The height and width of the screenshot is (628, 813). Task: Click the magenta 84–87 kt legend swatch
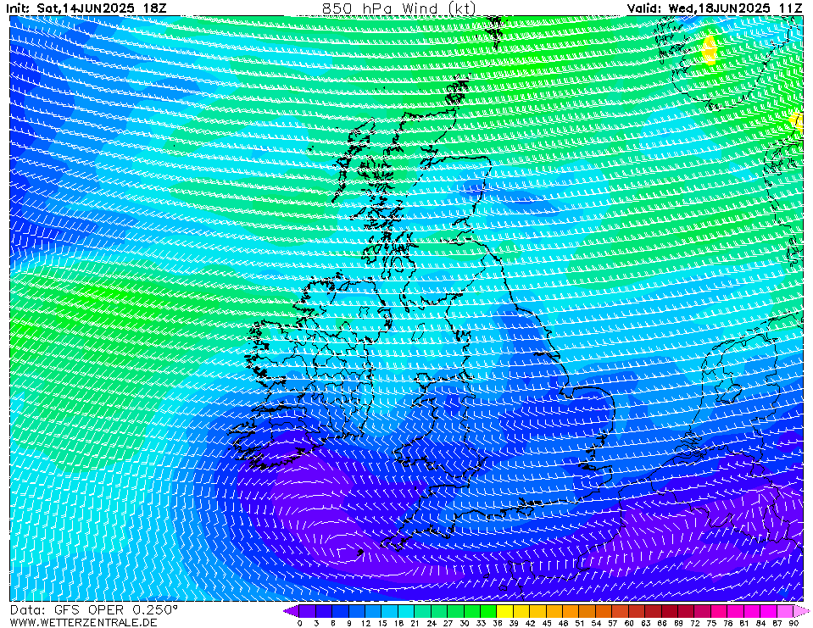click(x=768, y=611)
